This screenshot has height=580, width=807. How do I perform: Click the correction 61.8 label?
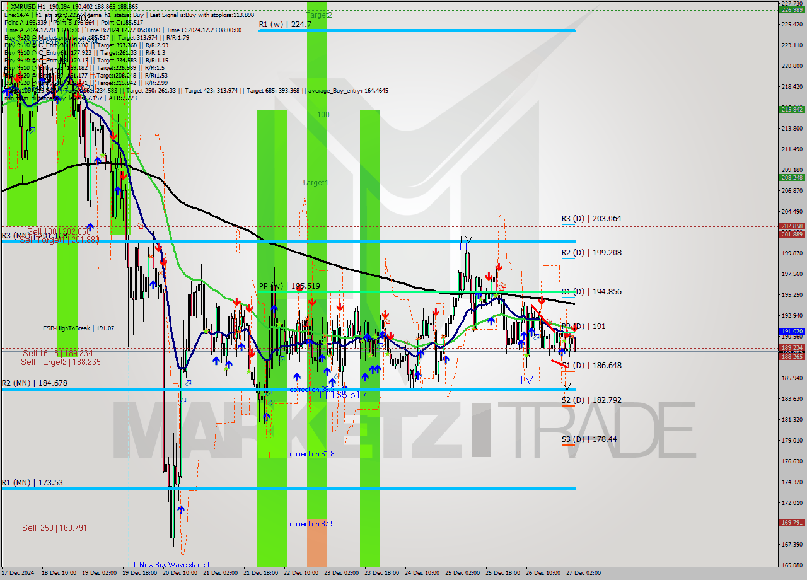click(x=312, y=454)
